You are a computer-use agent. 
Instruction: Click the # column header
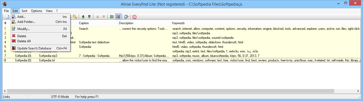pos(5,23)
